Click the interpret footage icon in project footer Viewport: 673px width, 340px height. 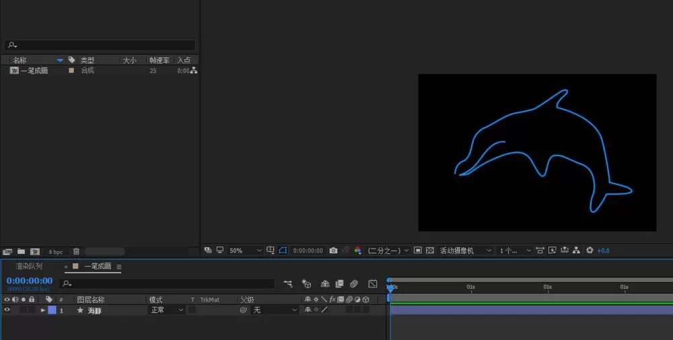[x=7, y=252]
